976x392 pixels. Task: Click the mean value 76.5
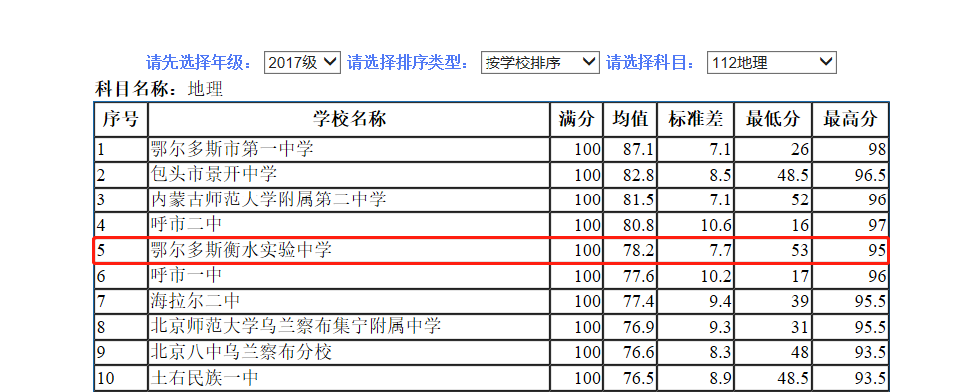click(x=638, y=378)
